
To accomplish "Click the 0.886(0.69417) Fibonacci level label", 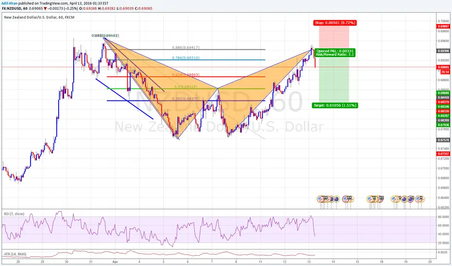I will tap(186, 47).
